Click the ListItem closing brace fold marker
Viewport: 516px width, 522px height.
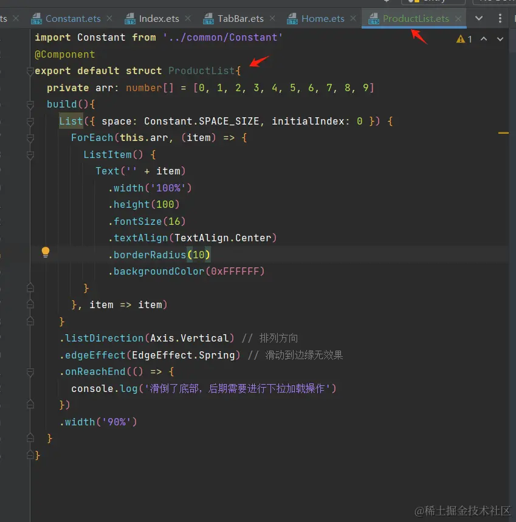[x=30, y=287]
